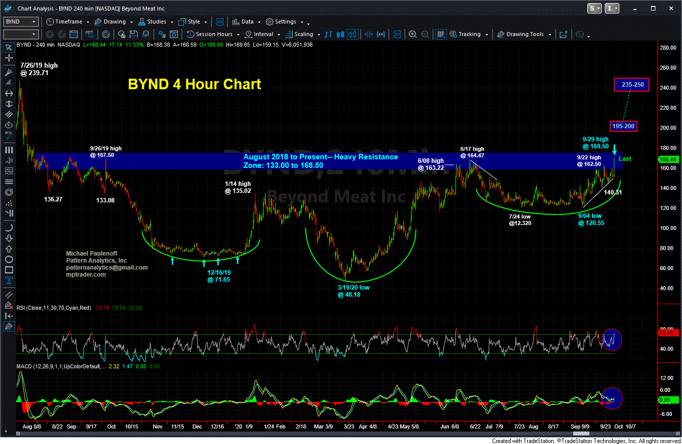Toggle the solid candlestick style
682x444 pixels.
click(341, 34)
